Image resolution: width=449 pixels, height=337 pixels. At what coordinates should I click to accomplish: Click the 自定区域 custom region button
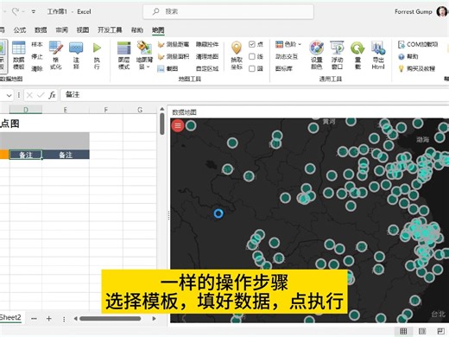pyautogui.click(x=207, y=68)
